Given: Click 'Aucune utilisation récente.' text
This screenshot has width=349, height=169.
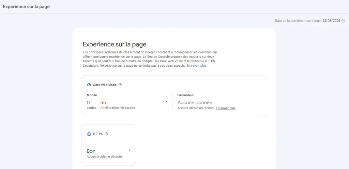Looking at the screenshot, I should [x=196, y=108].
